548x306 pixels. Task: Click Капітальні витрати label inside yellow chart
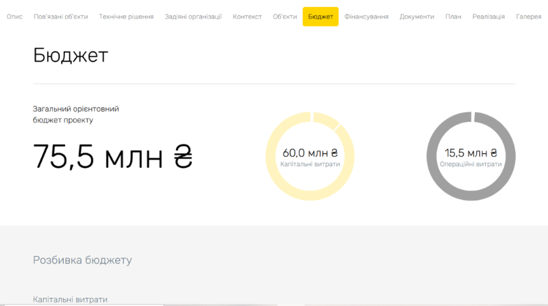coord(310,164)
